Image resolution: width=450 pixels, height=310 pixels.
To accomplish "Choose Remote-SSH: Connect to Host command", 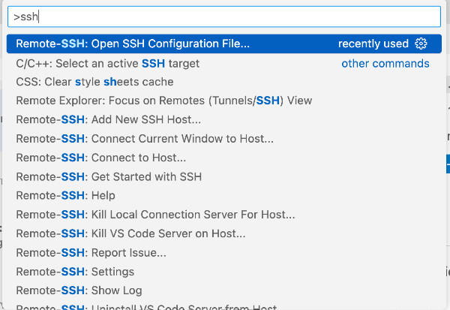I will point(224,158).
